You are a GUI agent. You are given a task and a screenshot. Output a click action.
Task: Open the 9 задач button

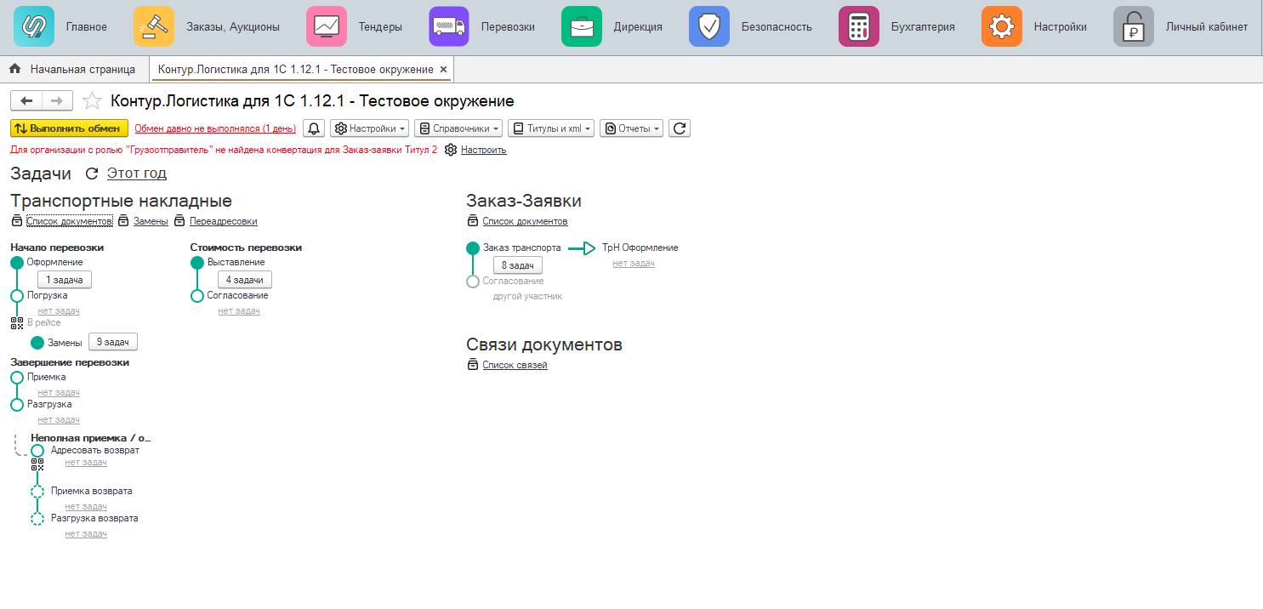point(113,342)
